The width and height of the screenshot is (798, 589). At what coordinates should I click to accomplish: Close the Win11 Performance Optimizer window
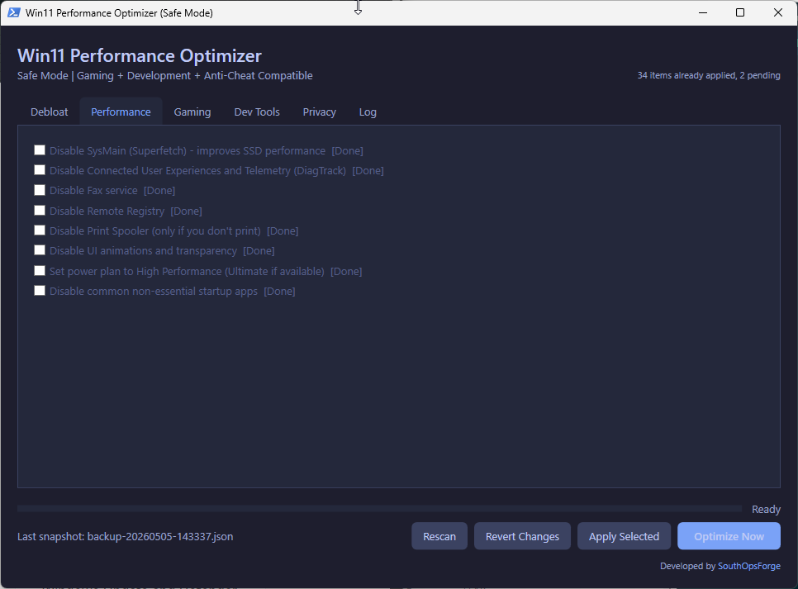pos(778,12)
